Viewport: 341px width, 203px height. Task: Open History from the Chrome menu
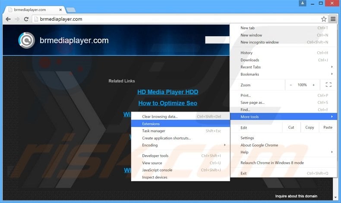pyautogui.click(x=284, y=53)
